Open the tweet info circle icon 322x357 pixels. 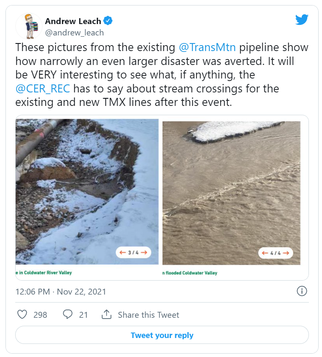click(x=302, y=291)
